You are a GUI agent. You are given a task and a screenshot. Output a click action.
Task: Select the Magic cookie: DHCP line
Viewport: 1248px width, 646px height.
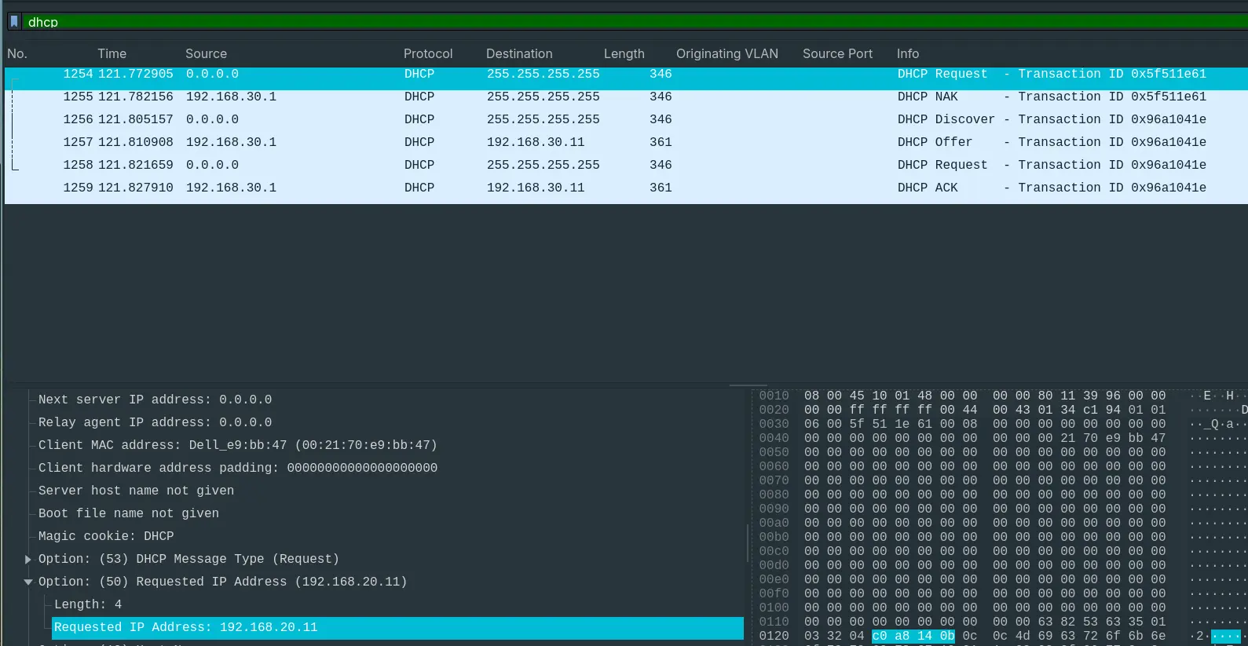(x=106, y=536)
